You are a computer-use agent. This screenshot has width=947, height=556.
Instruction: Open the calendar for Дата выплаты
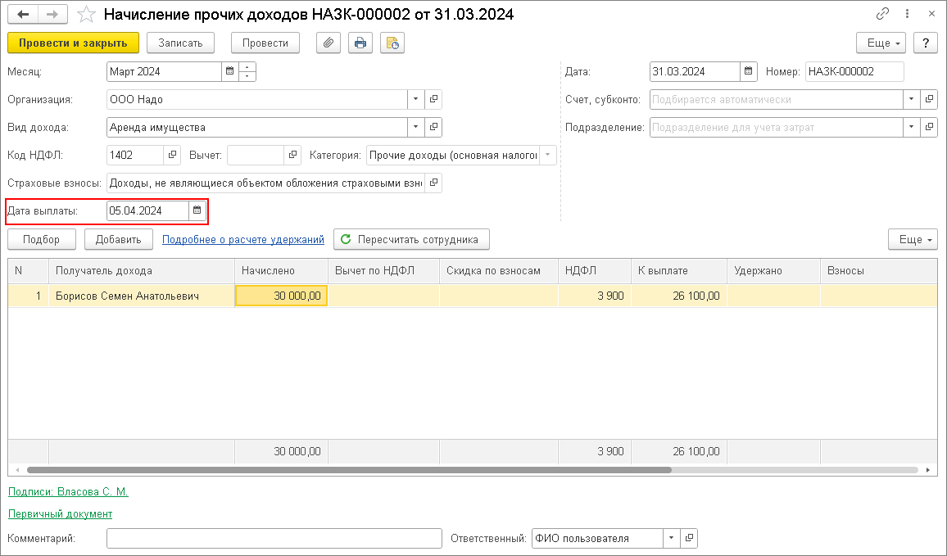[x=197, y=210]
